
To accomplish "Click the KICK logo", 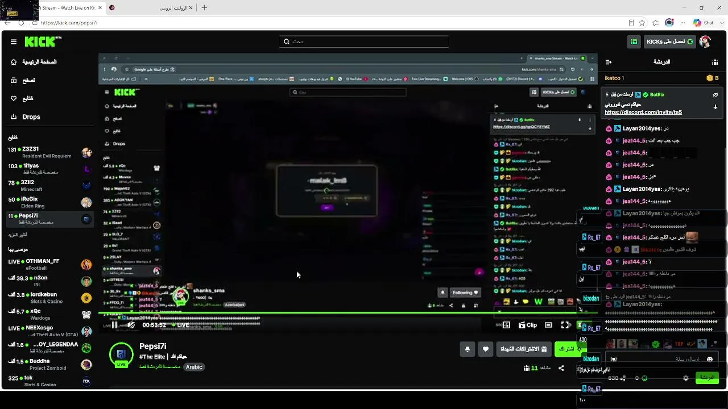I will (43, 41).
